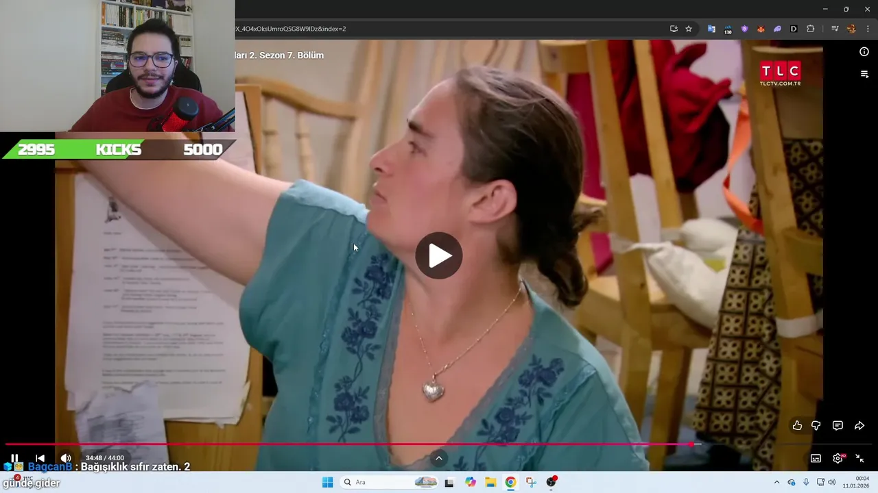
Task: Open the purple shield extension
Action: coord(744,29)
